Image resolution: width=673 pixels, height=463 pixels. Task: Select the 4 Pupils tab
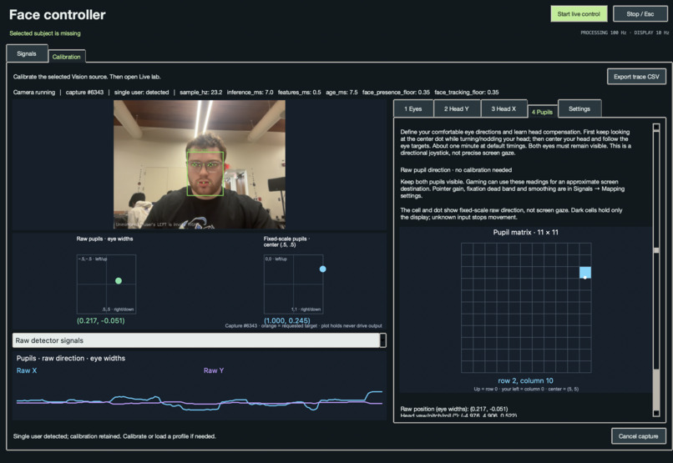click(542, 112)
